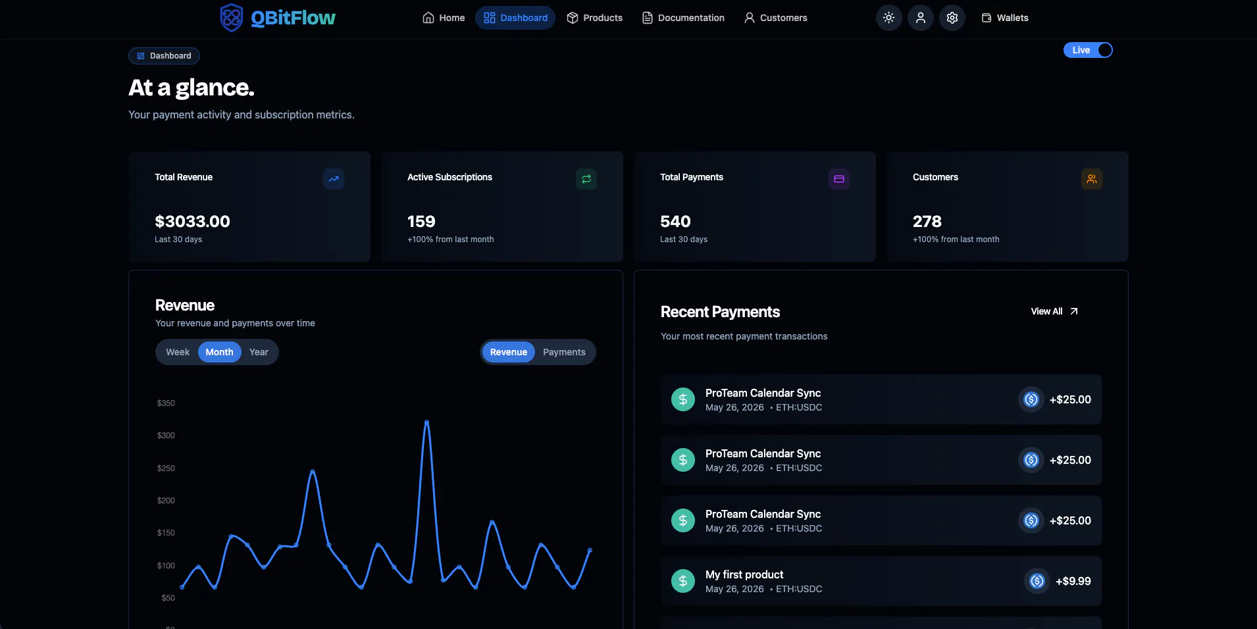Screen dimensions: 1257x629
Task: Click the QBitFlow logo icon
Action: coord(231,18)
